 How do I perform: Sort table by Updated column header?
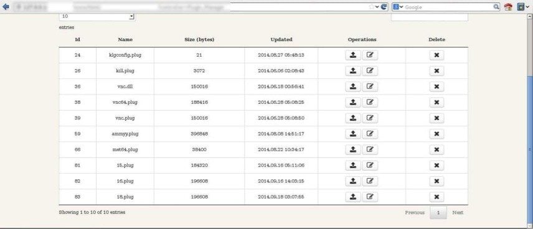281,39
